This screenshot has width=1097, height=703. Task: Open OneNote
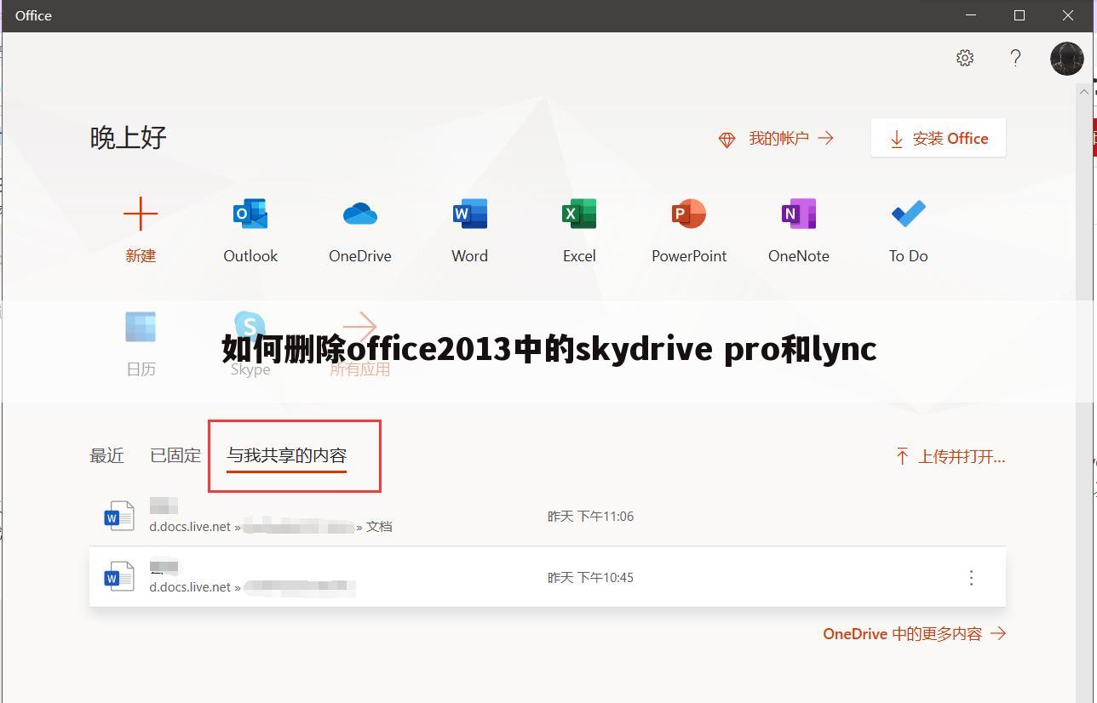798,214
